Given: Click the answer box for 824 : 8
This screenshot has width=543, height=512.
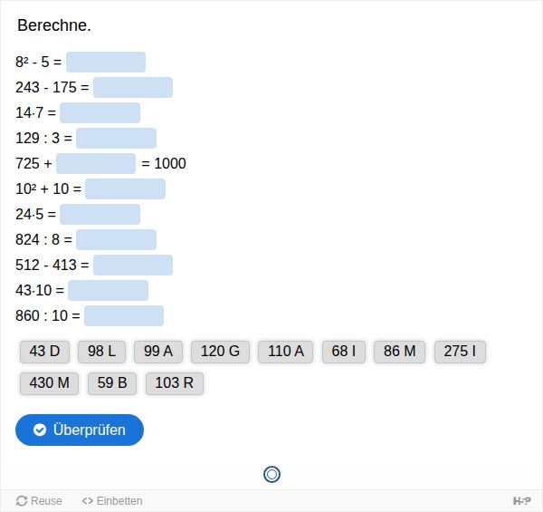Looking at the screenshot, I should [117, 239].
